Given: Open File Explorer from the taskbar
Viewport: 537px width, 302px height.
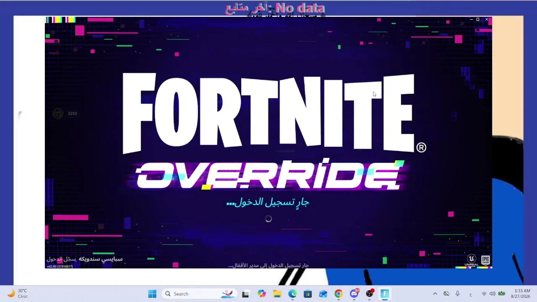Looking at the screenshot, I should click(277, 294).
